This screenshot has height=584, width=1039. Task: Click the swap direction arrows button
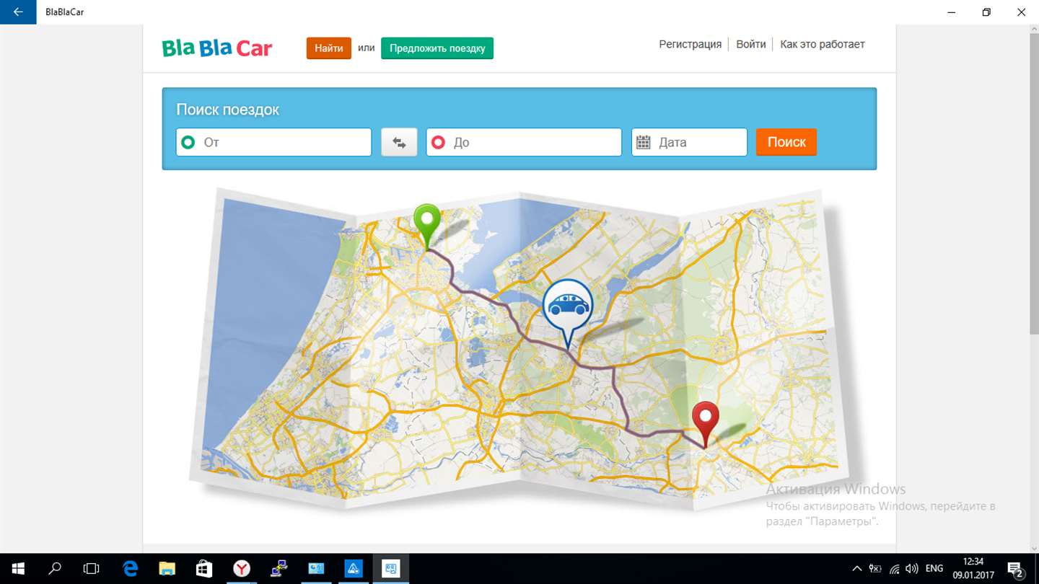tap(399, 142)
